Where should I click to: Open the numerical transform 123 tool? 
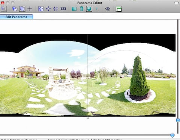point(63,9)
